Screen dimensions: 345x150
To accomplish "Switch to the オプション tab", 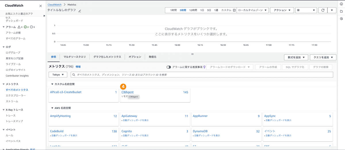I will tap(135, 57).
